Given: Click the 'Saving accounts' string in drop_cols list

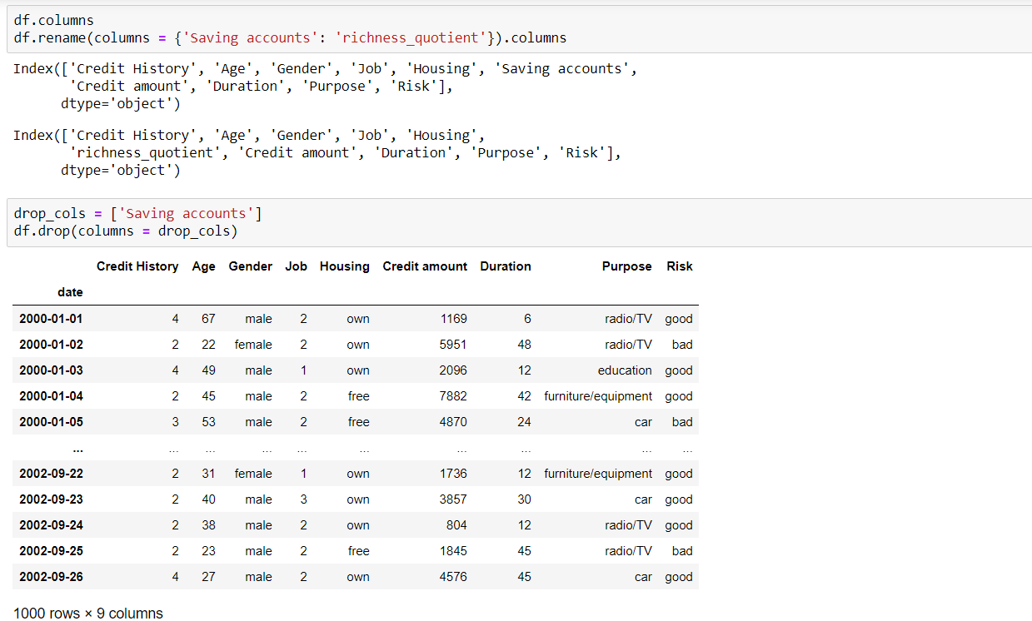Looking at the screenshot, I should coord(187,213).
